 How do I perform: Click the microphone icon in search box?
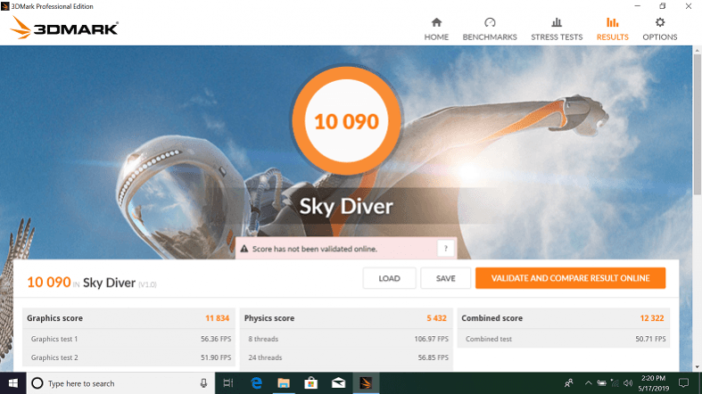pos(203,383)
